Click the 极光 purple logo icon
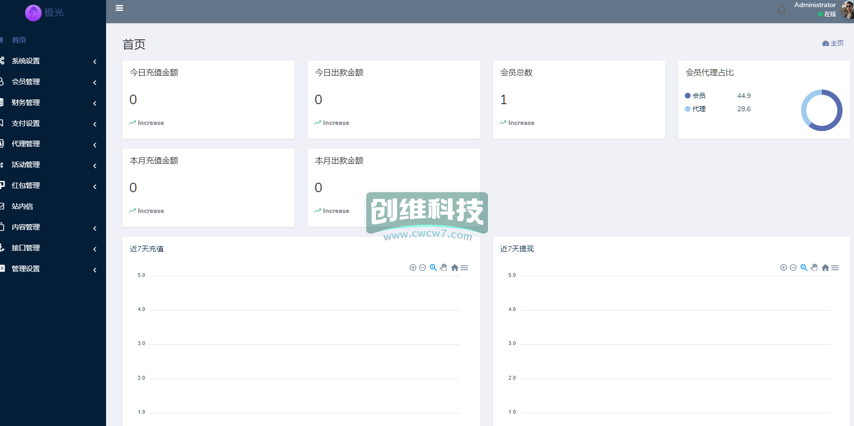This screenshot has width=854, height=426. coord(33,13)
